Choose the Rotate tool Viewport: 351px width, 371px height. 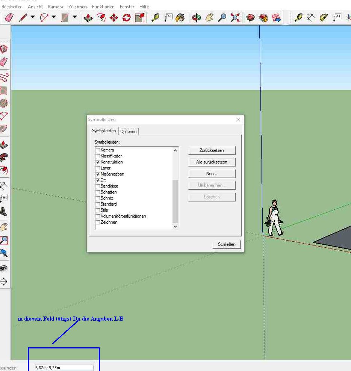tap(127, 18)
